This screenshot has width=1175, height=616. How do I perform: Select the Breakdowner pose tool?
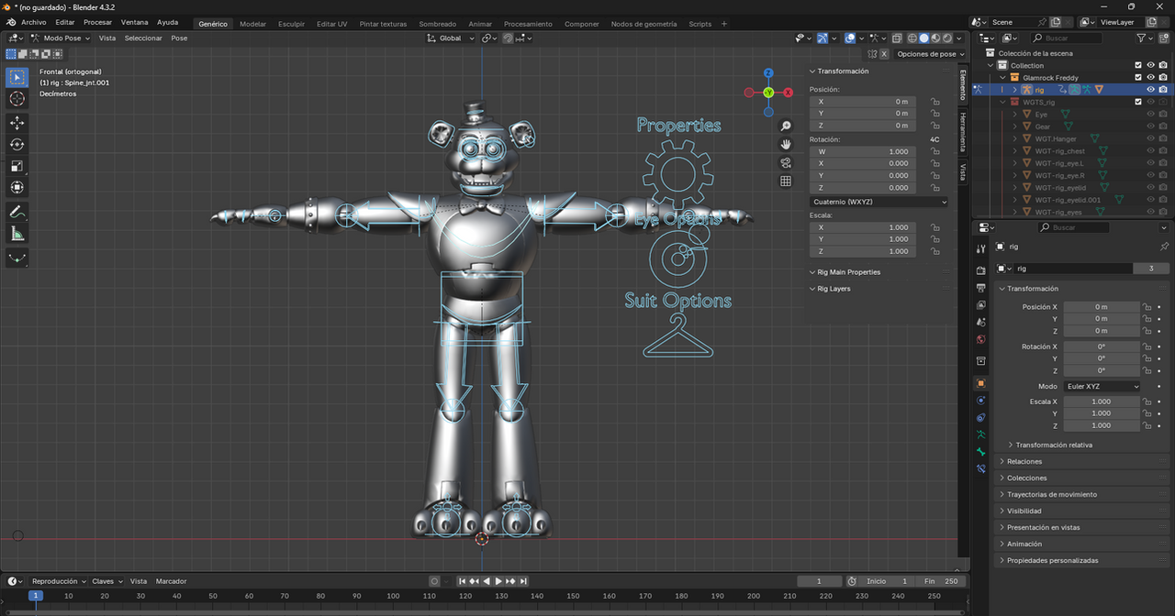coord(17,258)
